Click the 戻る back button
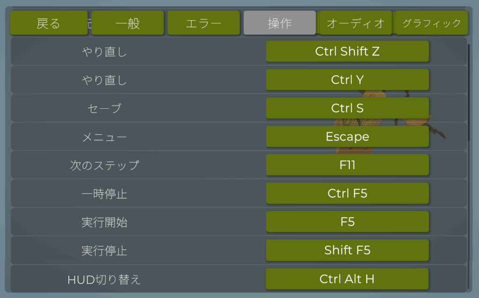This screenshot has width=479, height=298. point(49,23)
